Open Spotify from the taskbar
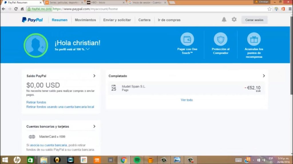The width and height of the screenshot is (293, 164). [137, 160]
